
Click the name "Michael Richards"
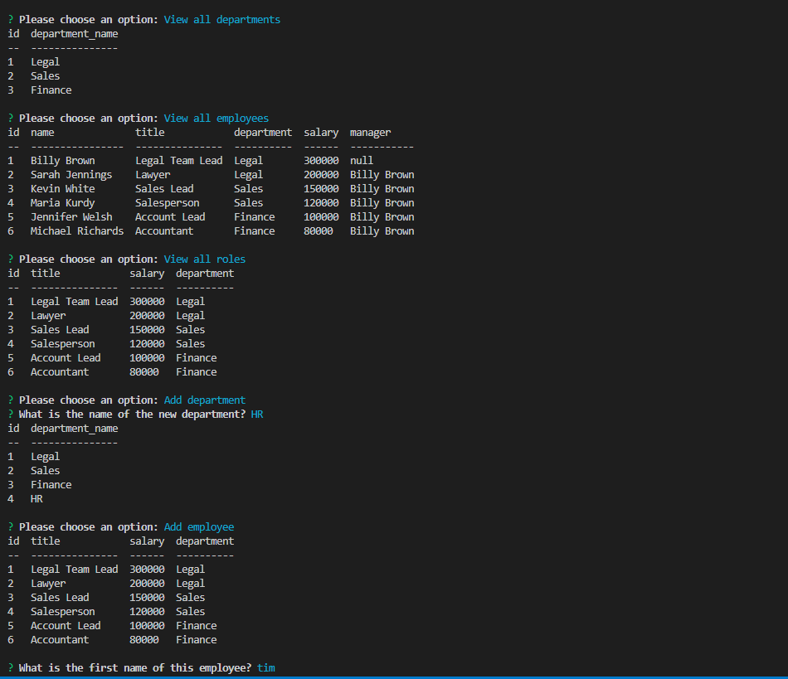(x=77, y=231)
